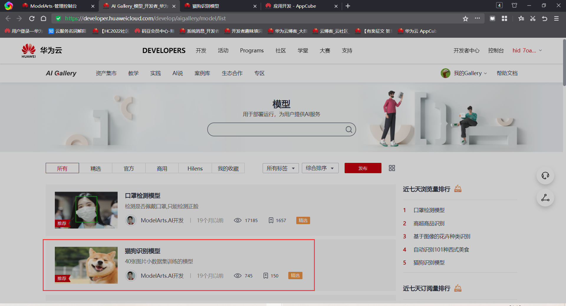Open the 云服务名词解释 bookmark
The width and height of the screenshot is (566, 306).
click(x=68, y=31)
